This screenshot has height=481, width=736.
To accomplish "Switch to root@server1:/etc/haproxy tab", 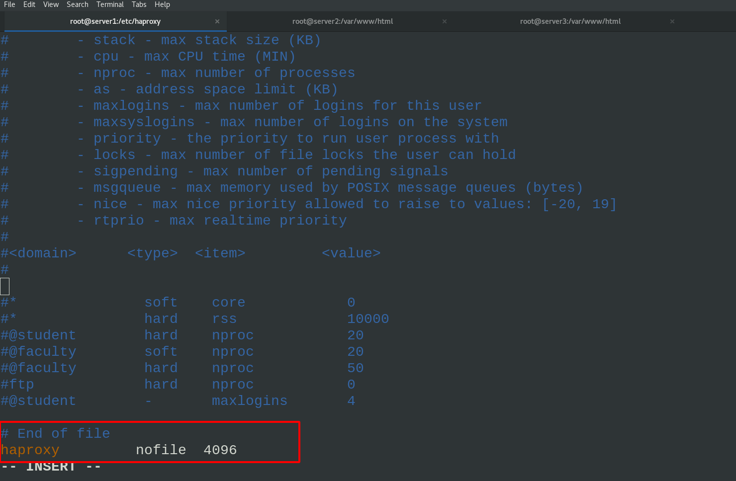I will [115, 21].
